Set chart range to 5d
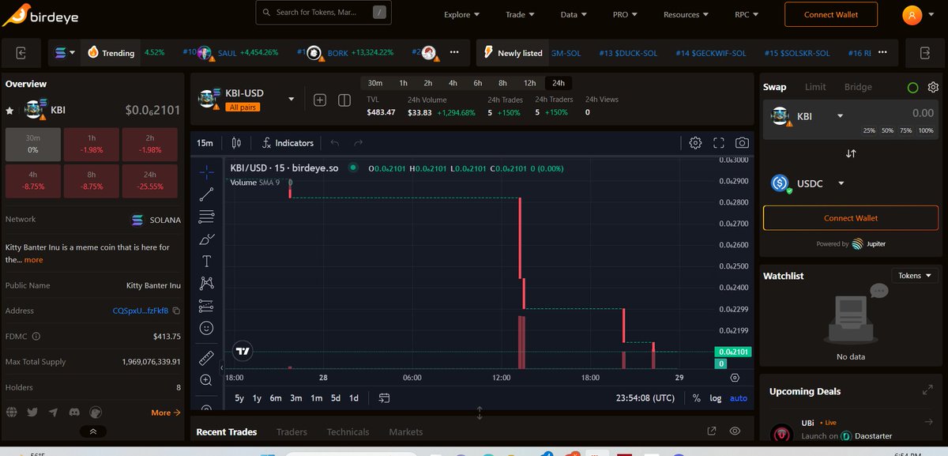This screenshot has width=948, height=456. (336, 398)
